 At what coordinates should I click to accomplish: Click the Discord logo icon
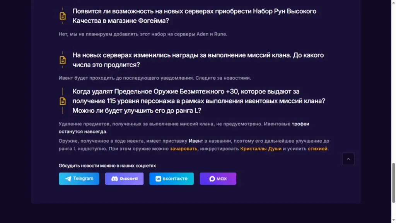point(114,179)
